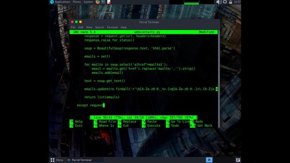290x163 pixels.
Task: Click the GNU nano 5.4 label
Action: click(84, 32)
